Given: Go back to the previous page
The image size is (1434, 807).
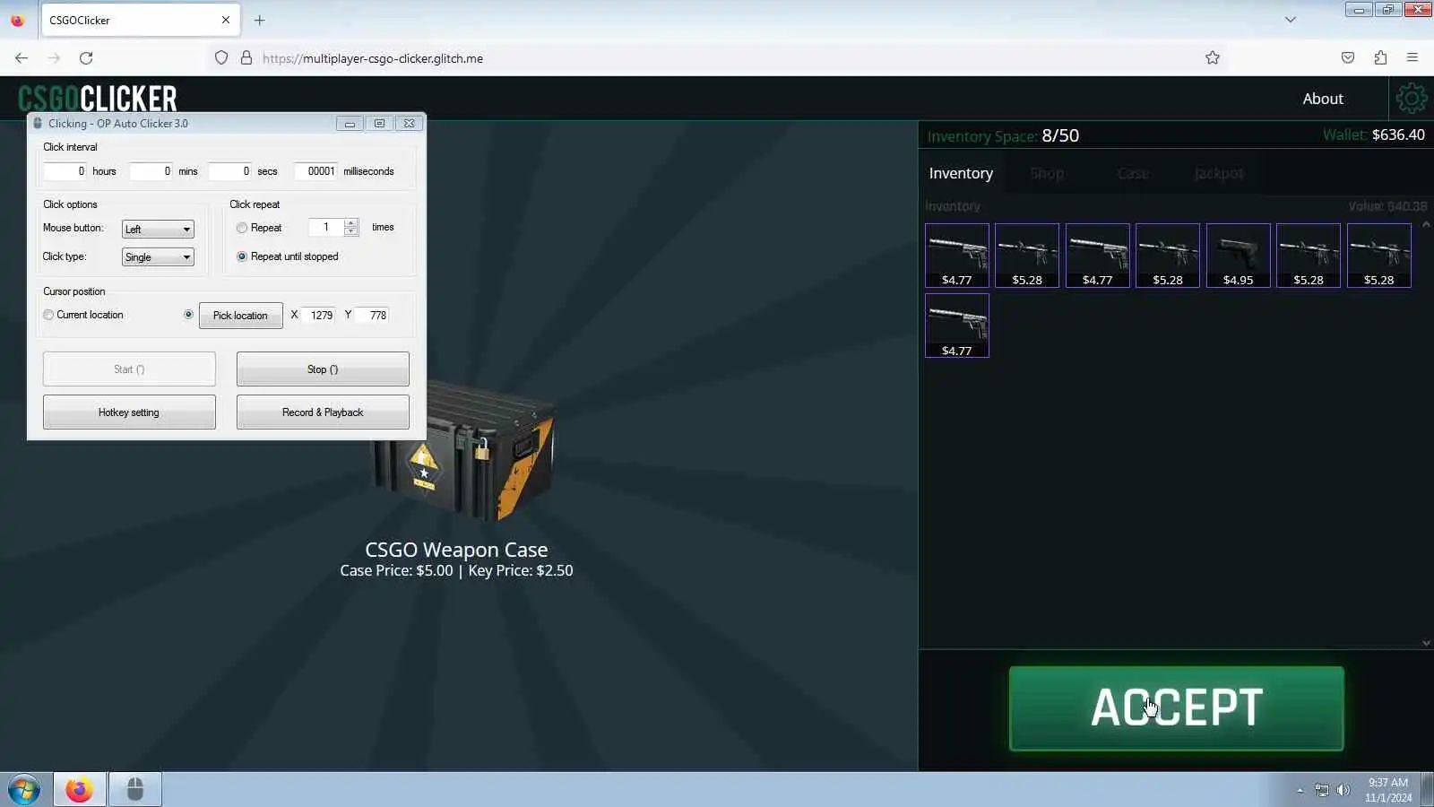Looking at the screenshot, I should 22,58.
